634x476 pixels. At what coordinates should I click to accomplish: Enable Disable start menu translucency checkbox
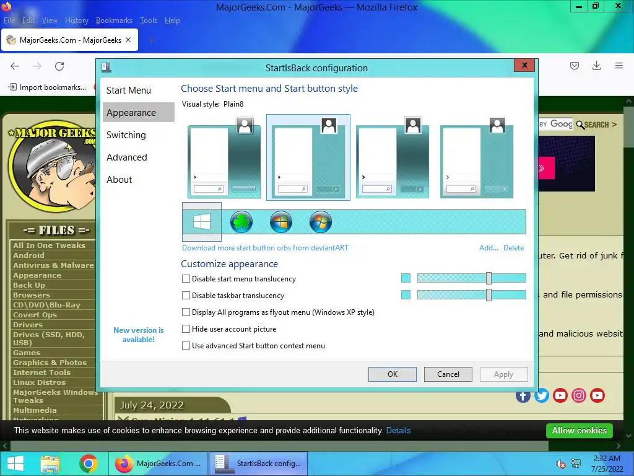coord(186,278)
